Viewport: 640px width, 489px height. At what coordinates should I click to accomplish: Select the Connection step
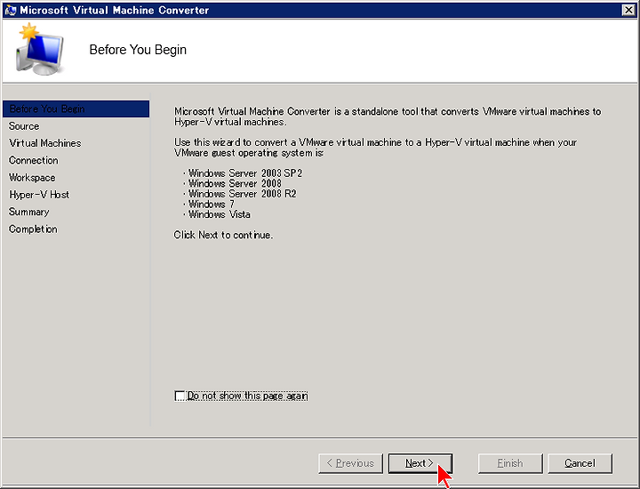[34, 160]
